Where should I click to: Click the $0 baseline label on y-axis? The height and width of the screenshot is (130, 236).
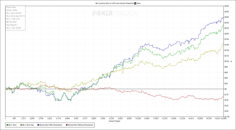click(x=226, y=89)
